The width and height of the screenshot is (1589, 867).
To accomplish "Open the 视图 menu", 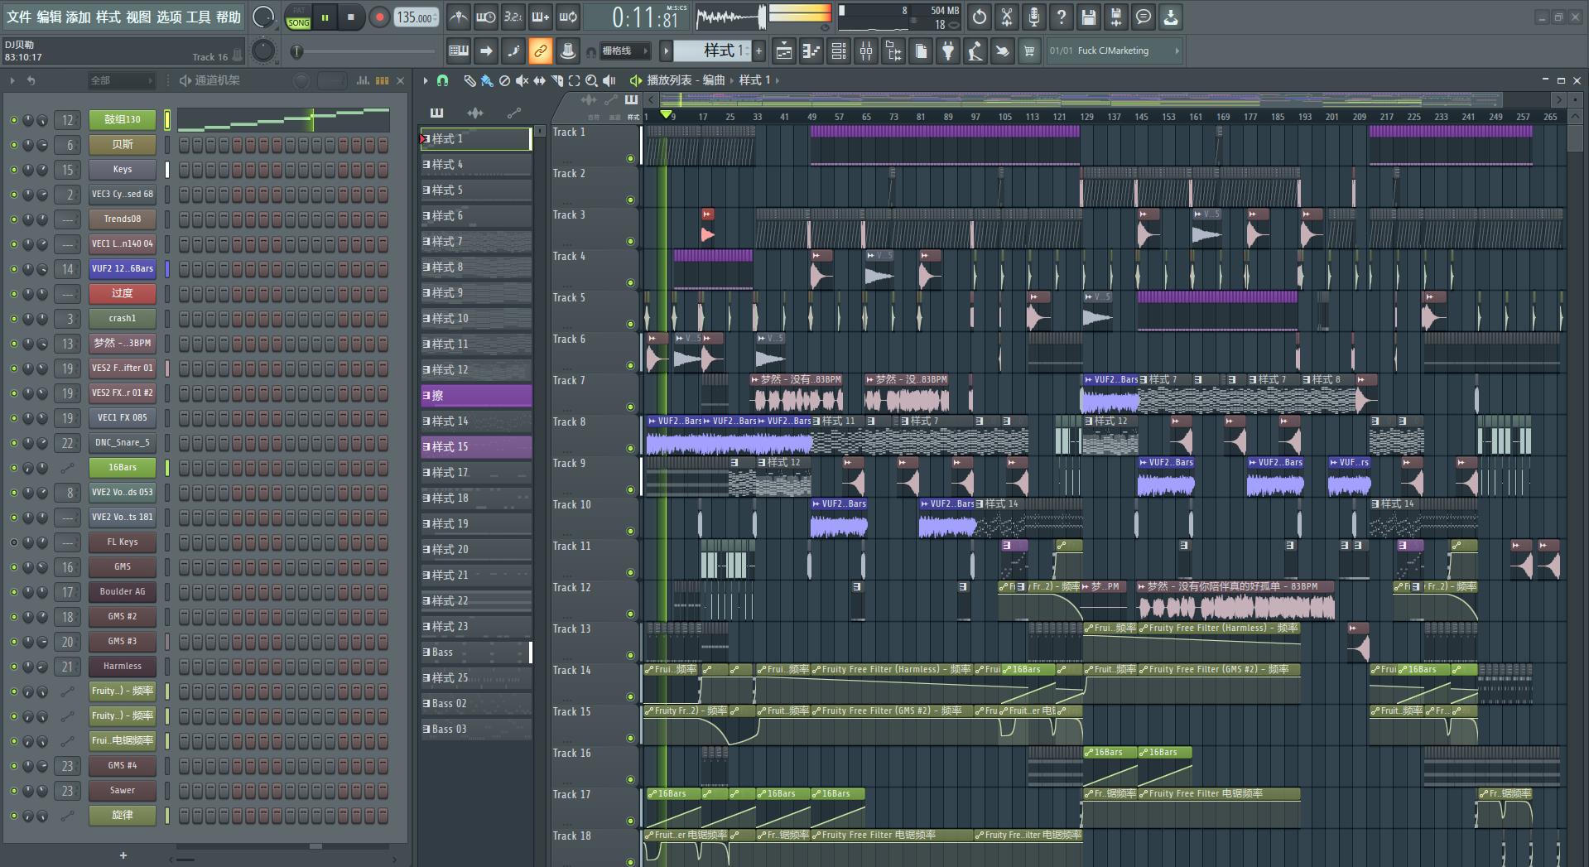I will pyautogui.click(x=138, y=17).
